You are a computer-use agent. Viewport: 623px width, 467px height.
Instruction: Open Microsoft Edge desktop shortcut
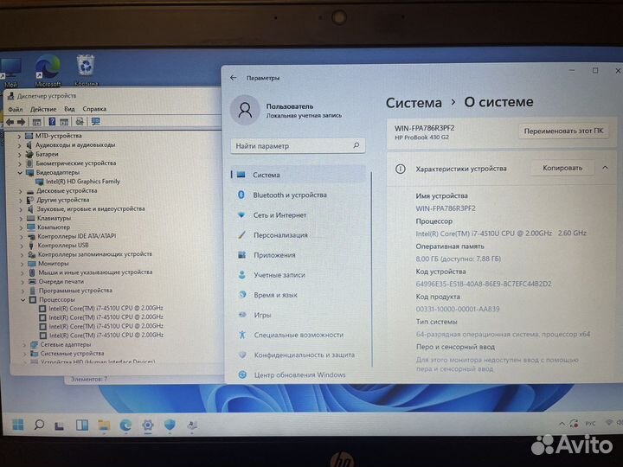[x=48, y=71]
